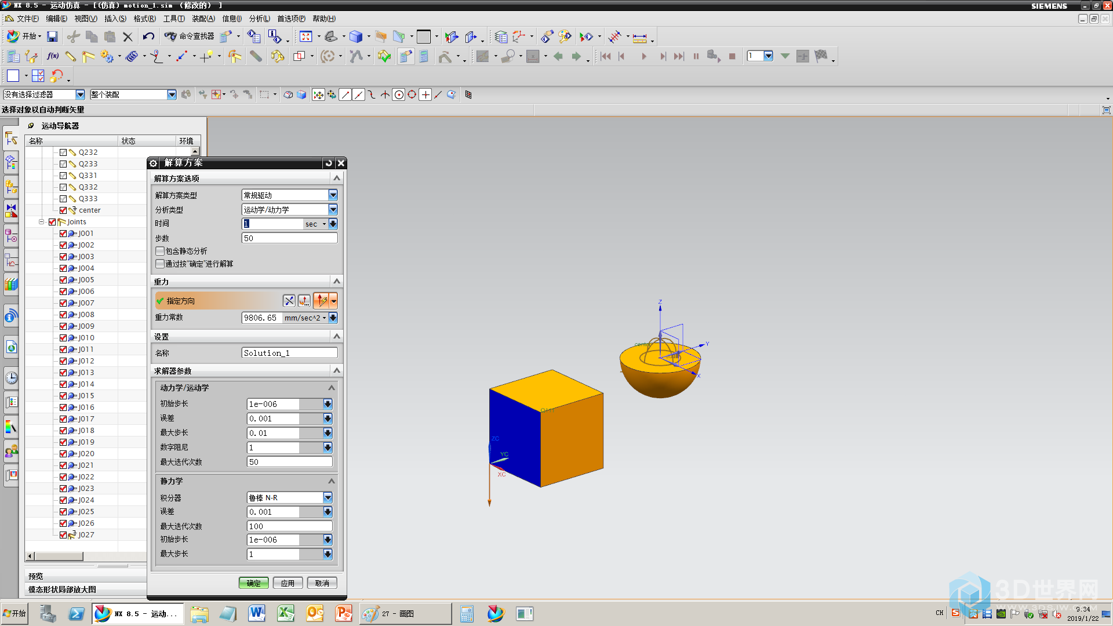The width and height of the screenshot is (1113, 626).
Task: Click the reverse direction icon beside 指定方向
Action: pos(289,301)
